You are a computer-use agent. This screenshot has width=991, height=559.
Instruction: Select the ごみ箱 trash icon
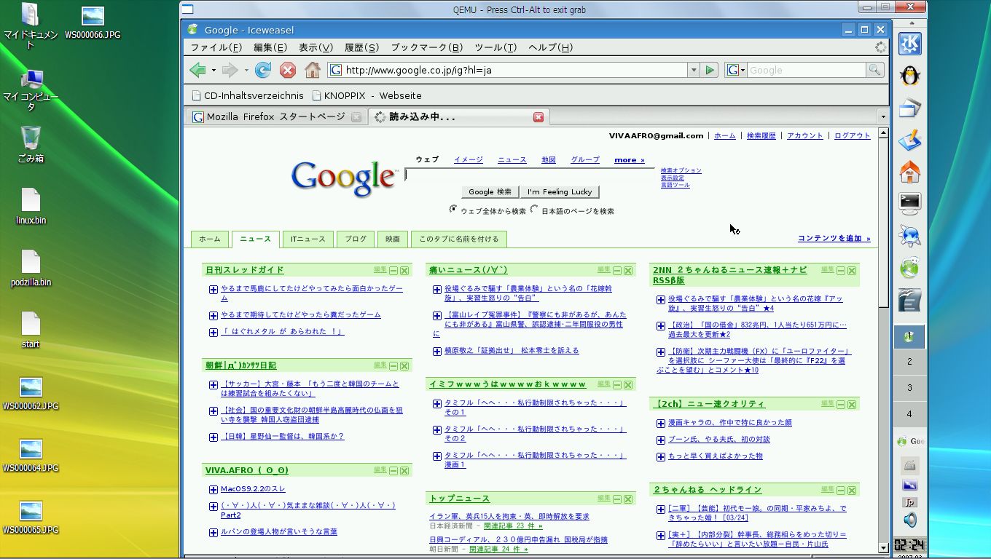click(x=31, y=144)
